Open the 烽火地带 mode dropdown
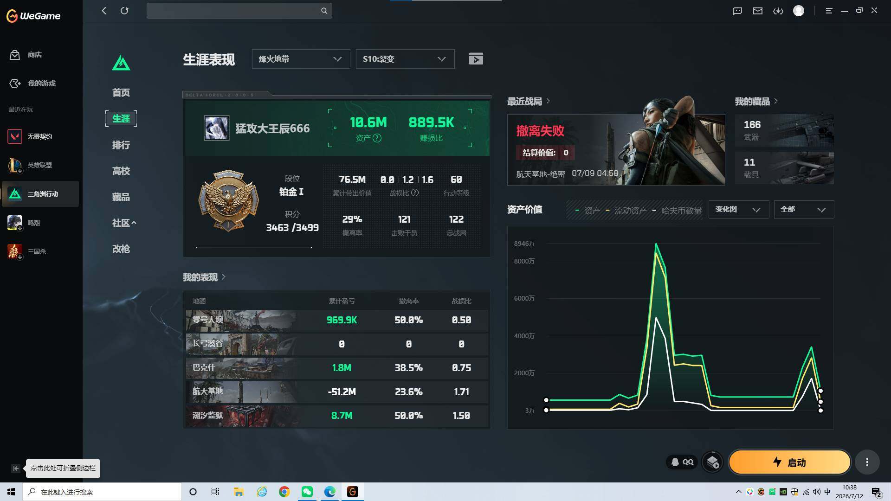Image resolution: width=891 pixels, height=501 pixels. click(x=301, y=59)
